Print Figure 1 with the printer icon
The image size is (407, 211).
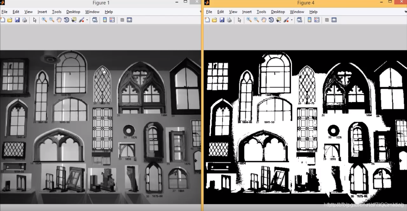[25, 20]
